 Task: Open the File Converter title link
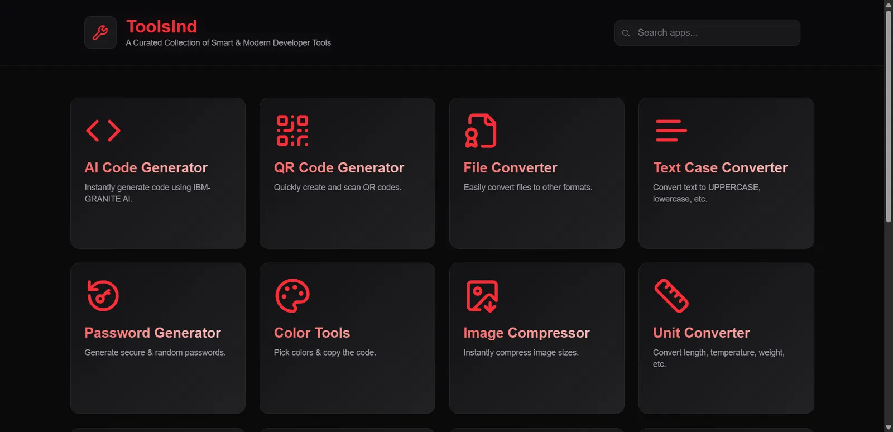click(x=510, y=168)
